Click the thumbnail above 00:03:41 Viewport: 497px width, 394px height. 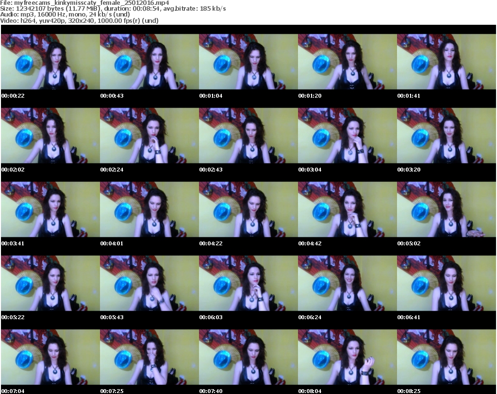point(50,209)
